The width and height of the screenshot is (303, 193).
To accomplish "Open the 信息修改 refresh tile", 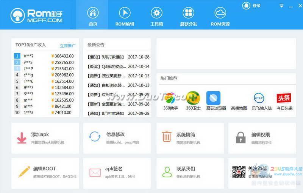I will click(x=117, y=138).
